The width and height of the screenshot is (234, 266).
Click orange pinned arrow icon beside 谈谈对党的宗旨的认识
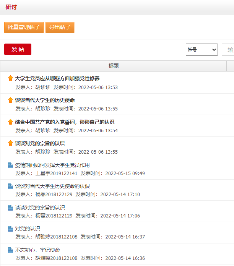pyautogui.click(x=10, y=143)
